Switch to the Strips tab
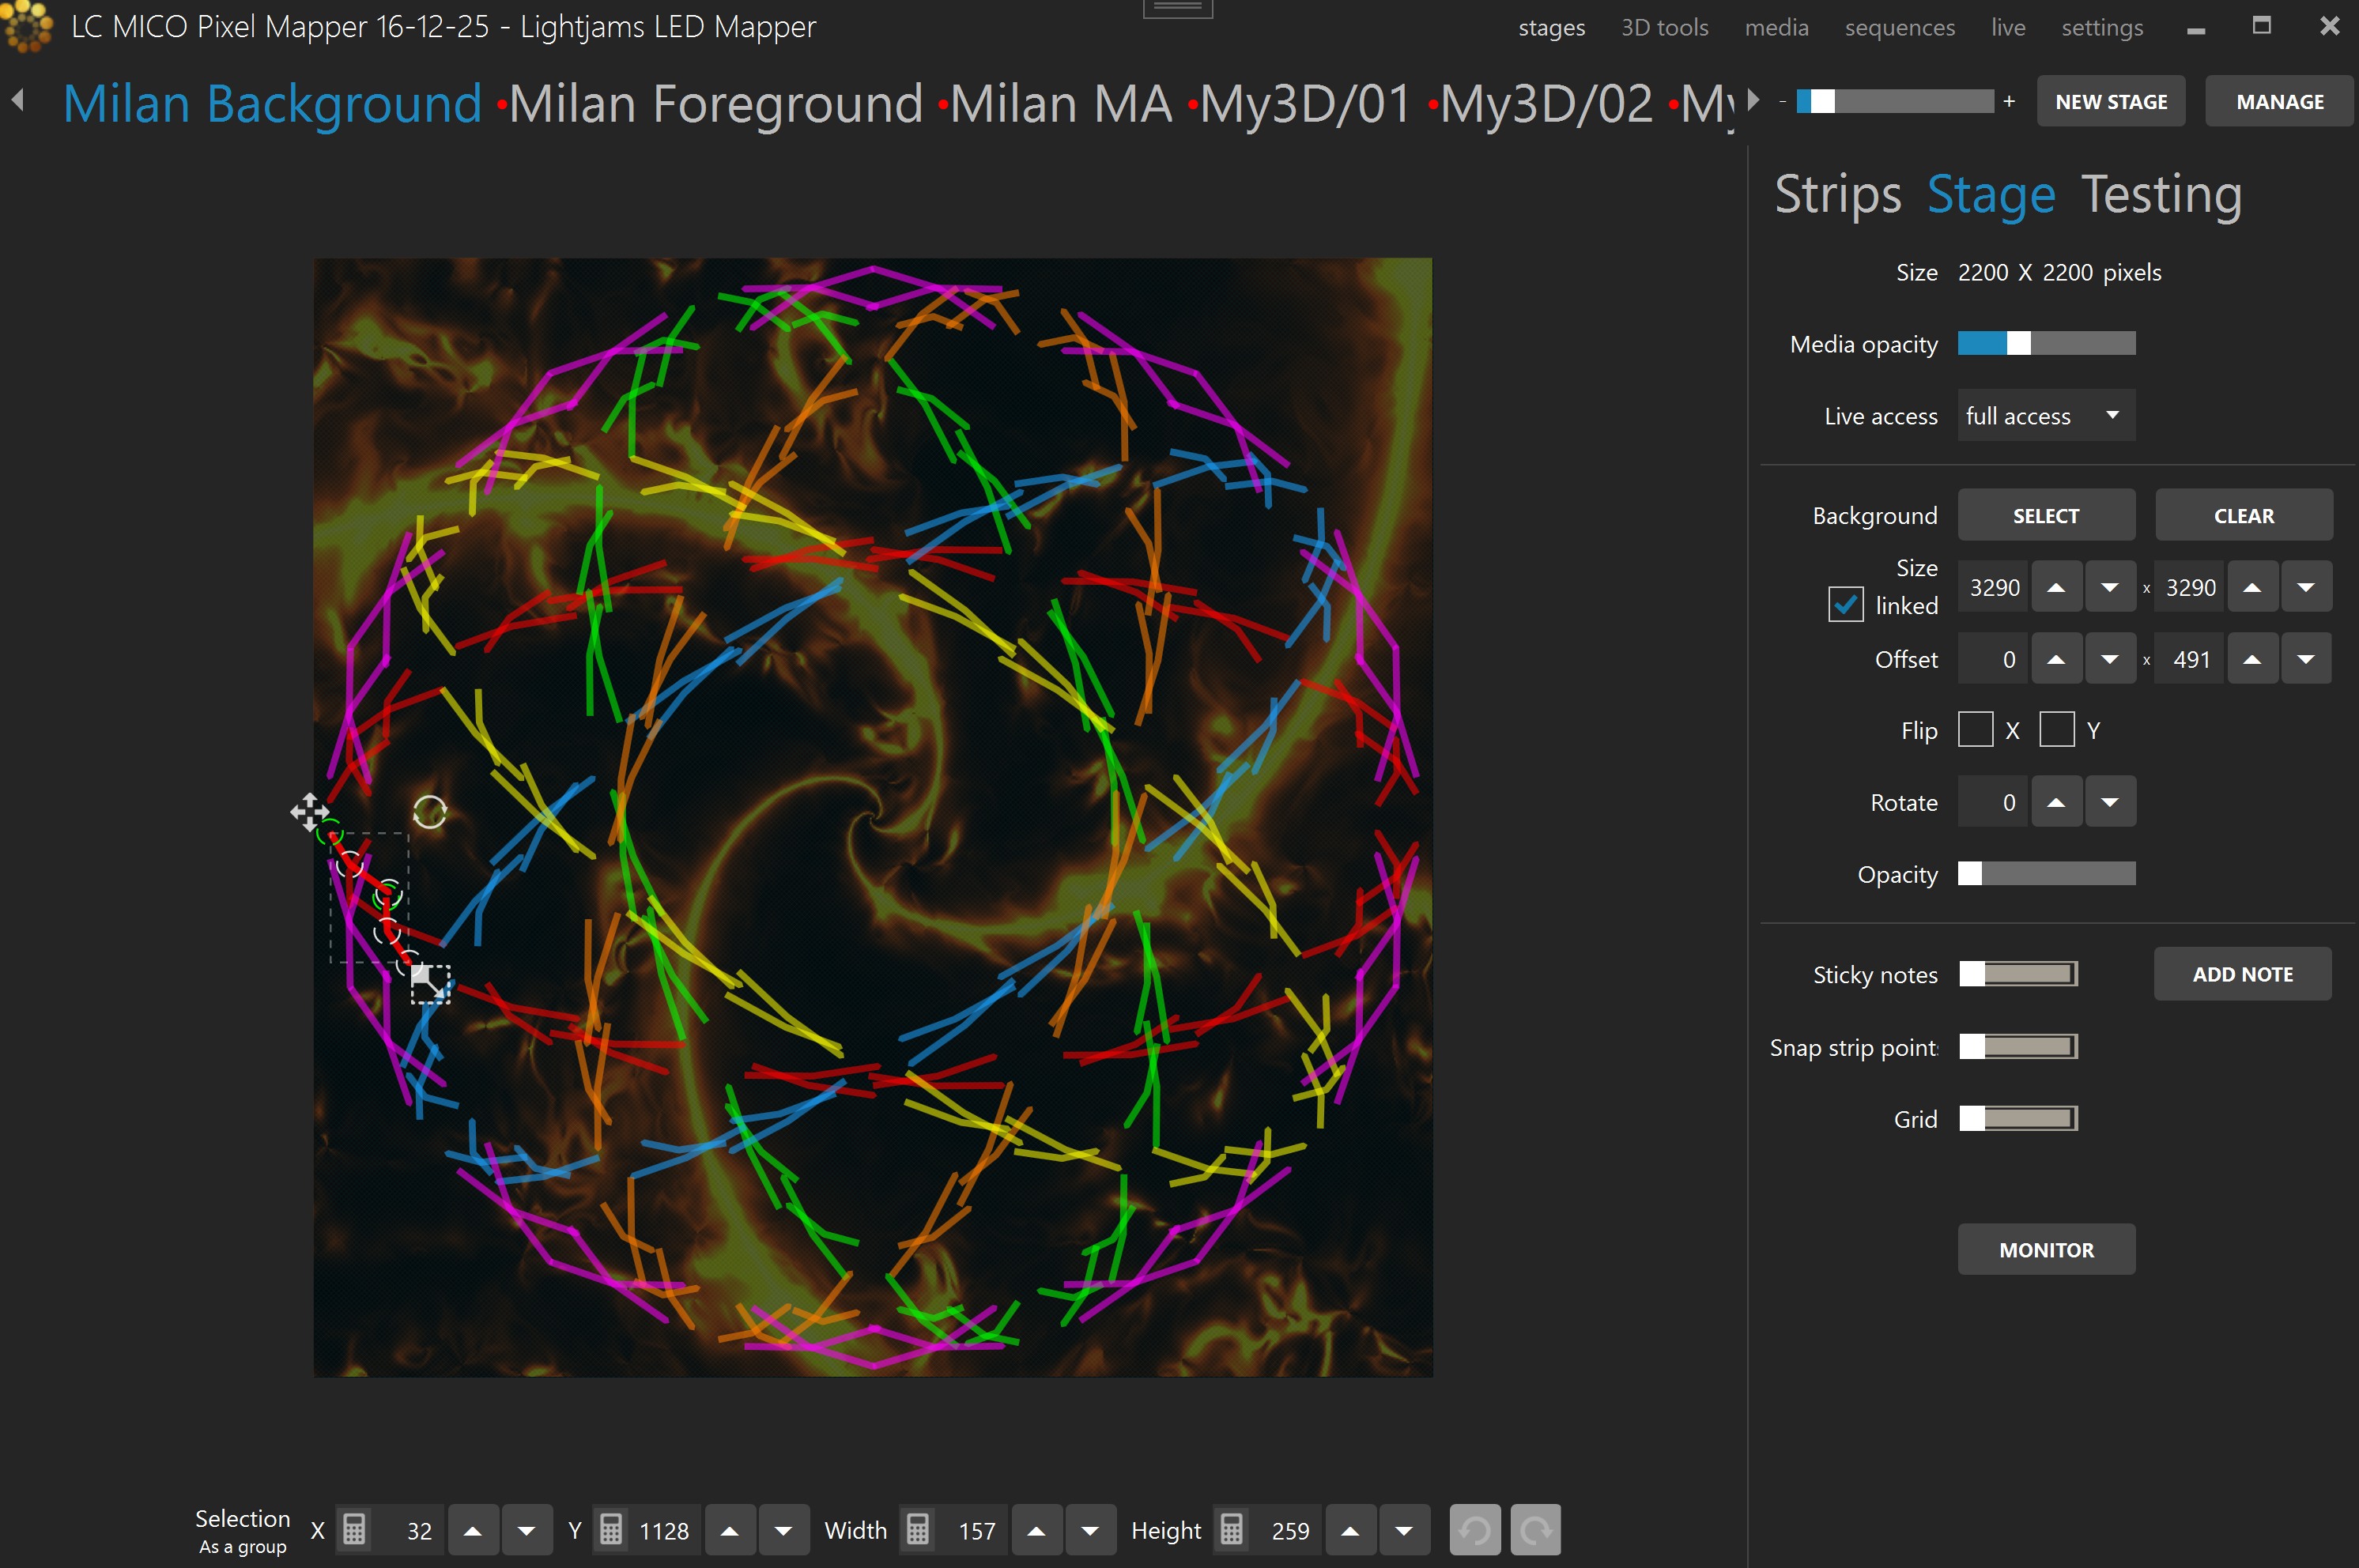This screenshot has height=1568, width=2359. [1838, 194]
